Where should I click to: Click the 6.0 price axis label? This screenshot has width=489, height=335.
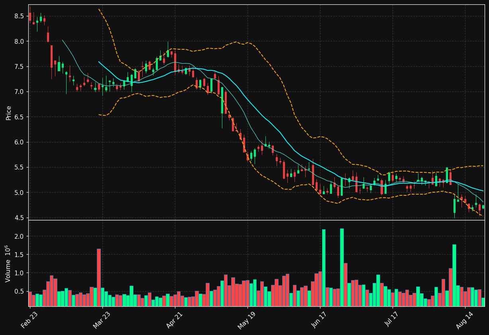coord(19,142)
